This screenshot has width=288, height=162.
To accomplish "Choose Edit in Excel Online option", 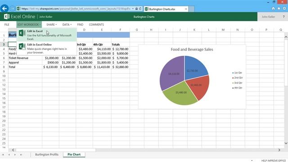I will (46, 48).
